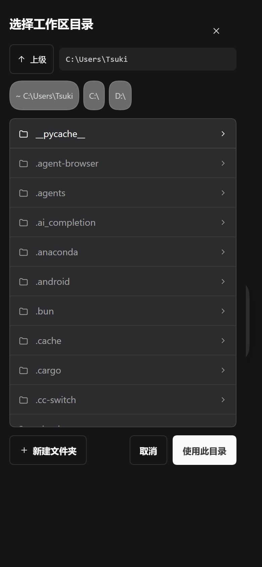Focus the path field showing C:\Users\Tsuki
This screenshot has width=262, height=567.
(x=148, y=59)
